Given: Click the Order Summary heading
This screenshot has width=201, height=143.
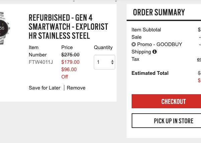Looking at the screenshot, I should tap(159, 13).
